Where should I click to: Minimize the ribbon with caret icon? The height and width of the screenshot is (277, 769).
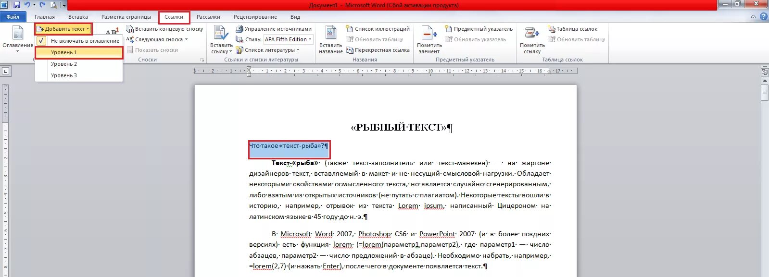tap(754, 17)
